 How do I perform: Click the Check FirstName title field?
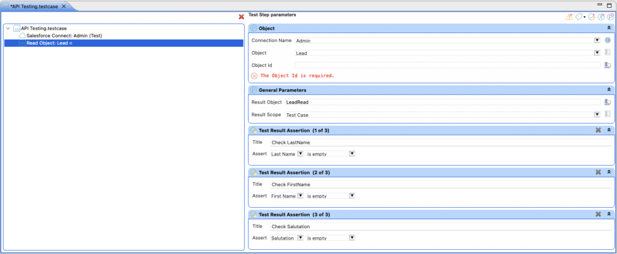(x=440, y=184)
